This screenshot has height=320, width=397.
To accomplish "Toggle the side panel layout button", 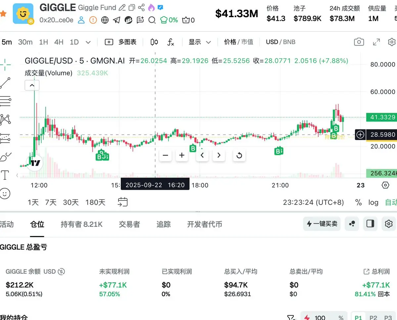I will pos(370,224).
